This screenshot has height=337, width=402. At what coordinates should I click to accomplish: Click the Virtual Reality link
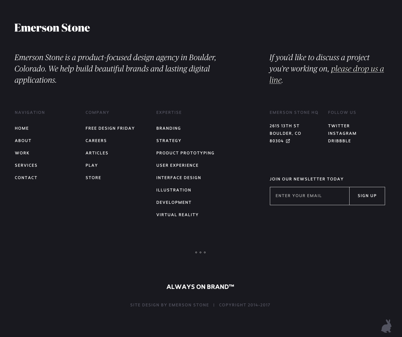point(177,215)
